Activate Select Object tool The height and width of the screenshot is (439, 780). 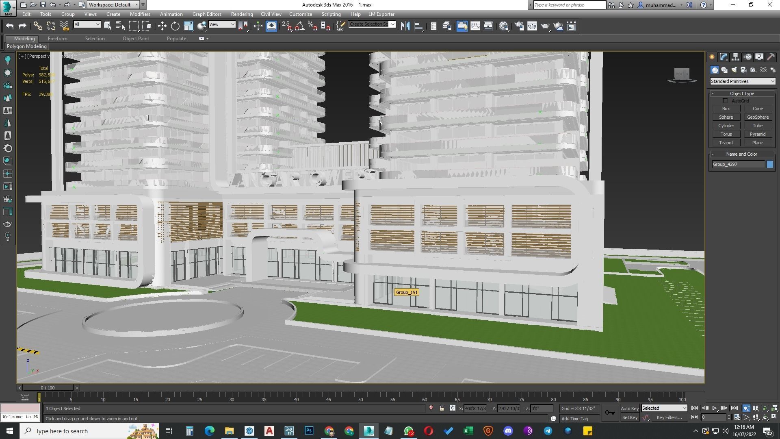108,26
